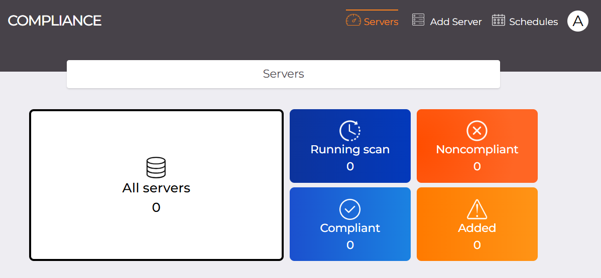Viewport: 601px width, 278px height.
Task: Click the gauge icon beside Servers
Action: click(353, 21)
